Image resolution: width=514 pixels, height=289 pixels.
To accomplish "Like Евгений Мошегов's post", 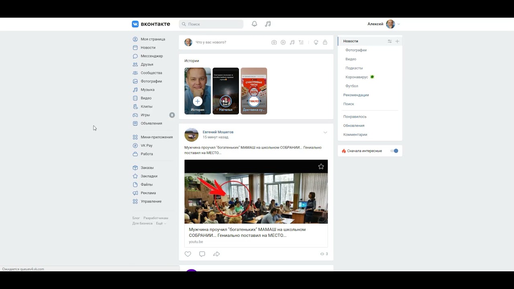I will (x=188, y=254).
